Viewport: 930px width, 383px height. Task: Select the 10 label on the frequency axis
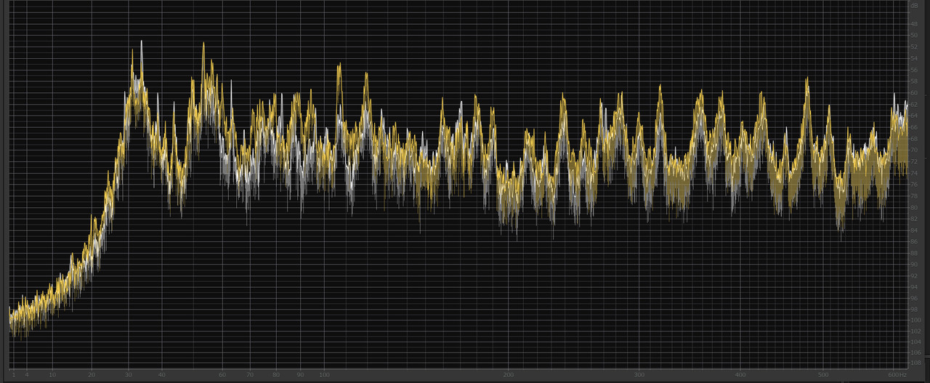52,375
